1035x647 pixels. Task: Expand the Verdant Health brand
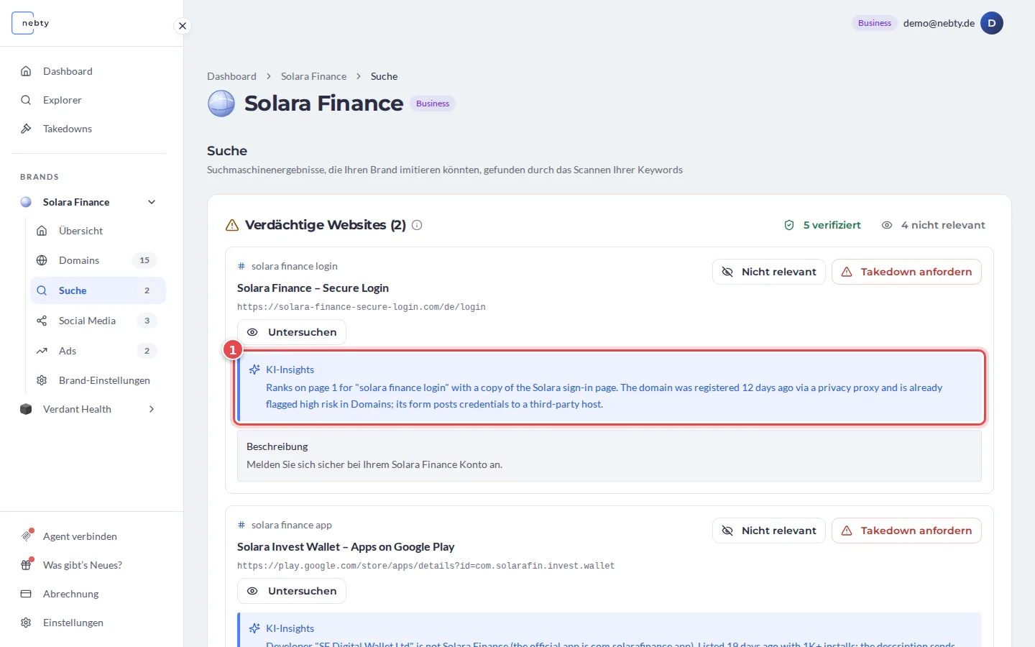pyautogui.click(x=152, y=409)
